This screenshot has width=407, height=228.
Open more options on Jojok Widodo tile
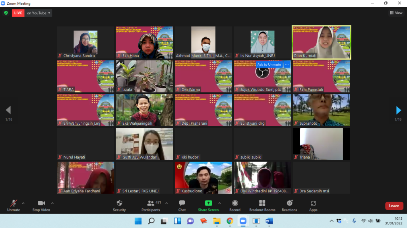(x=287, y=65)
